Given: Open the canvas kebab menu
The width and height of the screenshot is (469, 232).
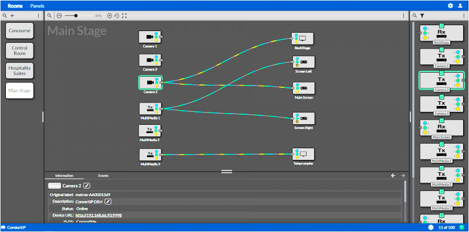Looking at the screenshot, I should pyautogui.click(x=403, y=16).
